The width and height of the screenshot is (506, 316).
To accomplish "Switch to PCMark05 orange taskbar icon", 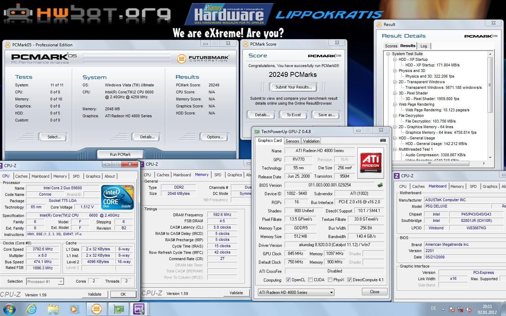I will tap(96, 309).
